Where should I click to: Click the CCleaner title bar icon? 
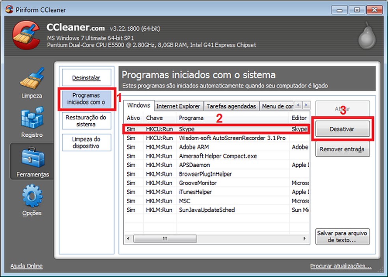click(9, 9)
